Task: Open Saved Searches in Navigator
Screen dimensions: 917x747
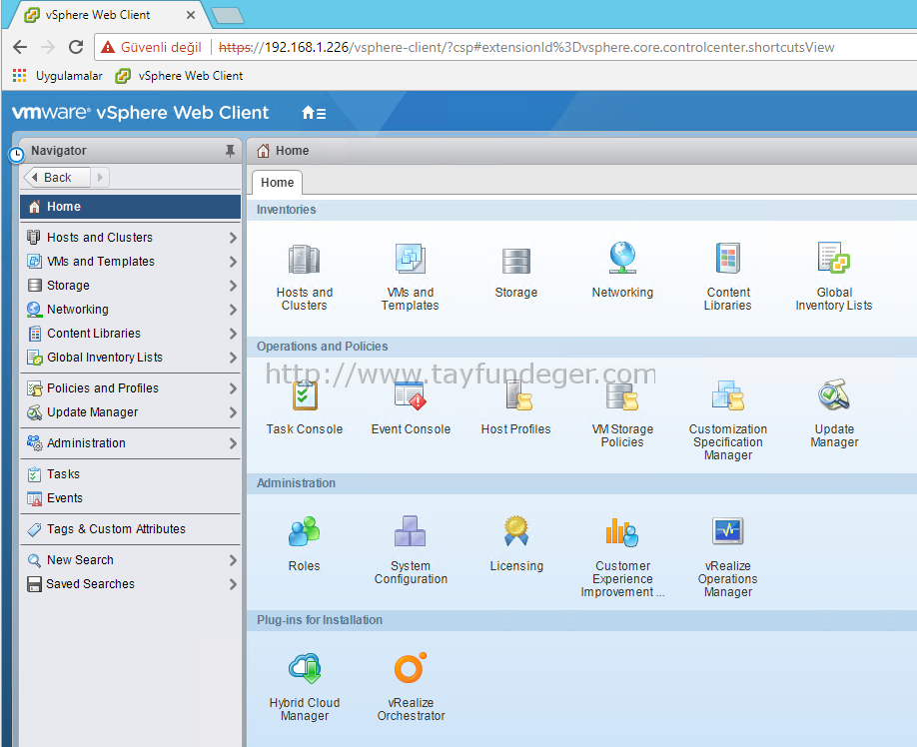Action: click(x=131, y=584)
